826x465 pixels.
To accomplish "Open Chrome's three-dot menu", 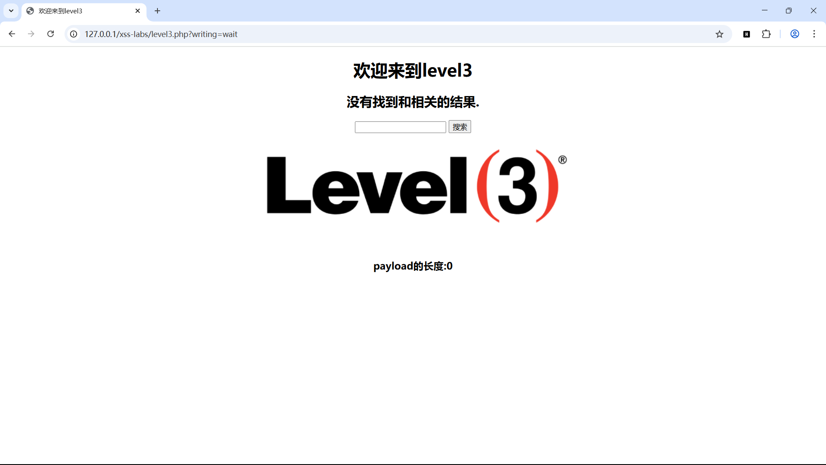I will (814, 34).
